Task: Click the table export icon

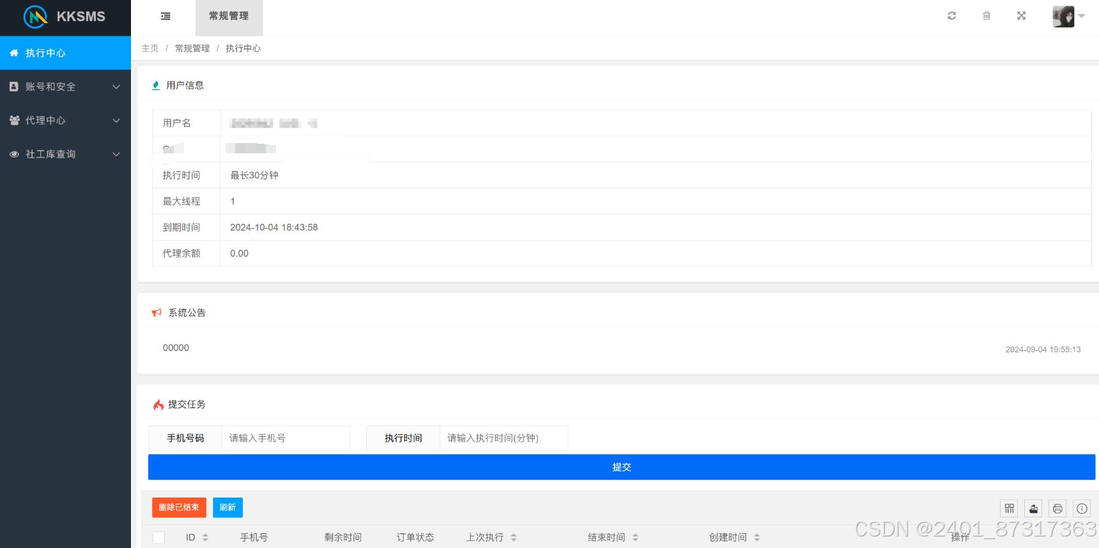Action: pos(1033,508)
